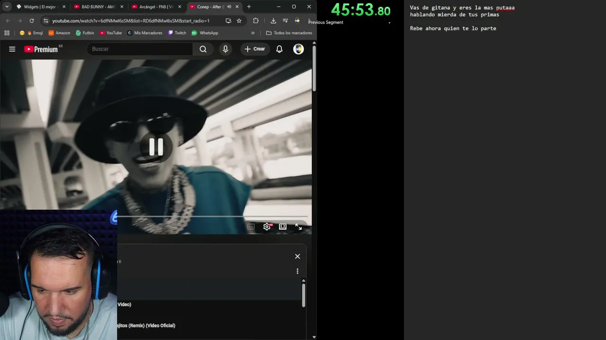Click the YouTube page vertical scrollbar
The height and width of the screenshot is (340, 606).
(x=314, y=68)
